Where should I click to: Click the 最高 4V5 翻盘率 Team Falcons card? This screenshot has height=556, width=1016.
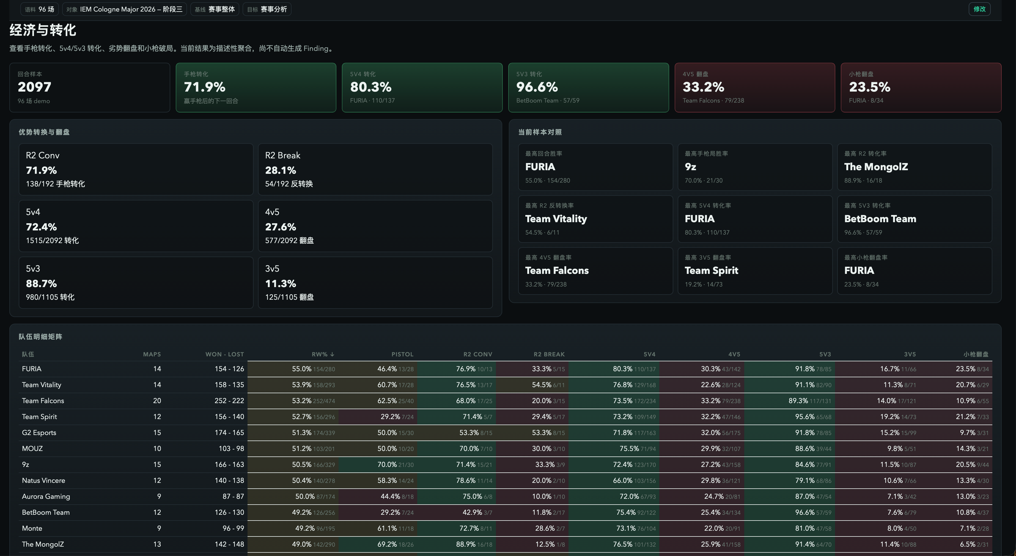tap(595, 271)
